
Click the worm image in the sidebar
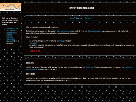coord(11,7)
